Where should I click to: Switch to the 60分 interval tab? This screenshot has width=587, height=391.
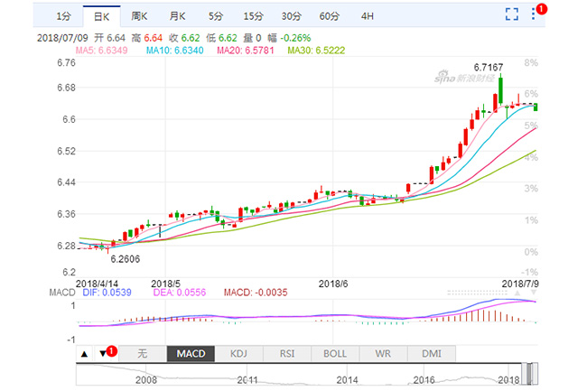329,16
